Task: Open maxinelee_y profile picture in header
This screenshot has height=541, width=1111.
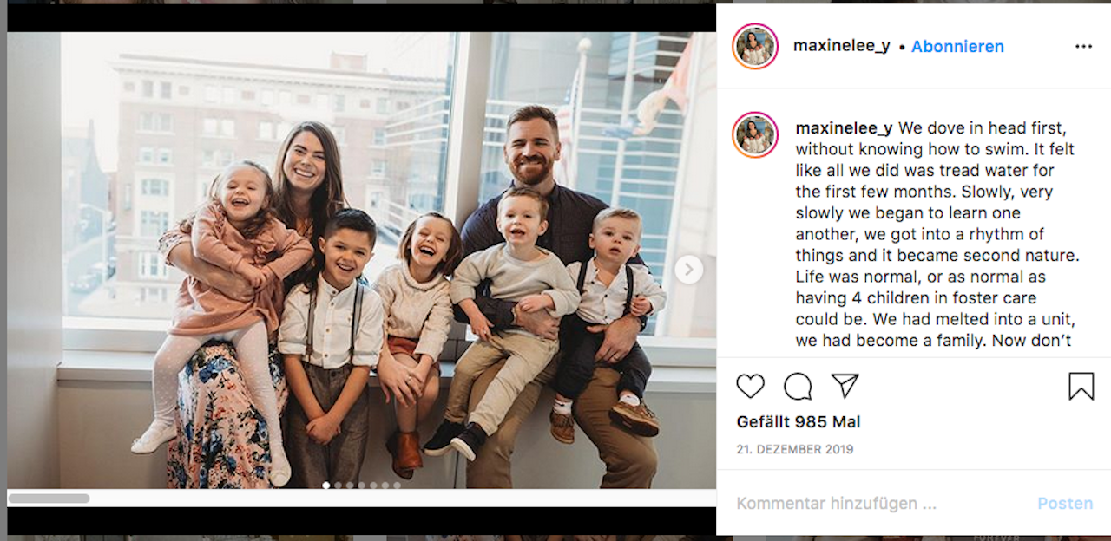Action: (x=754, y=46)
